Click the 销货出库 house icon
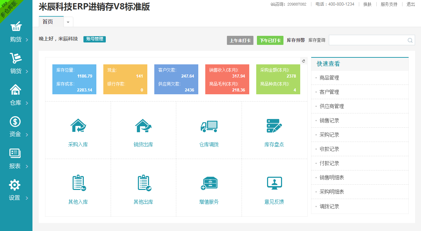The width and height of the screenshot is (421, 231). [x=143, y=126]
